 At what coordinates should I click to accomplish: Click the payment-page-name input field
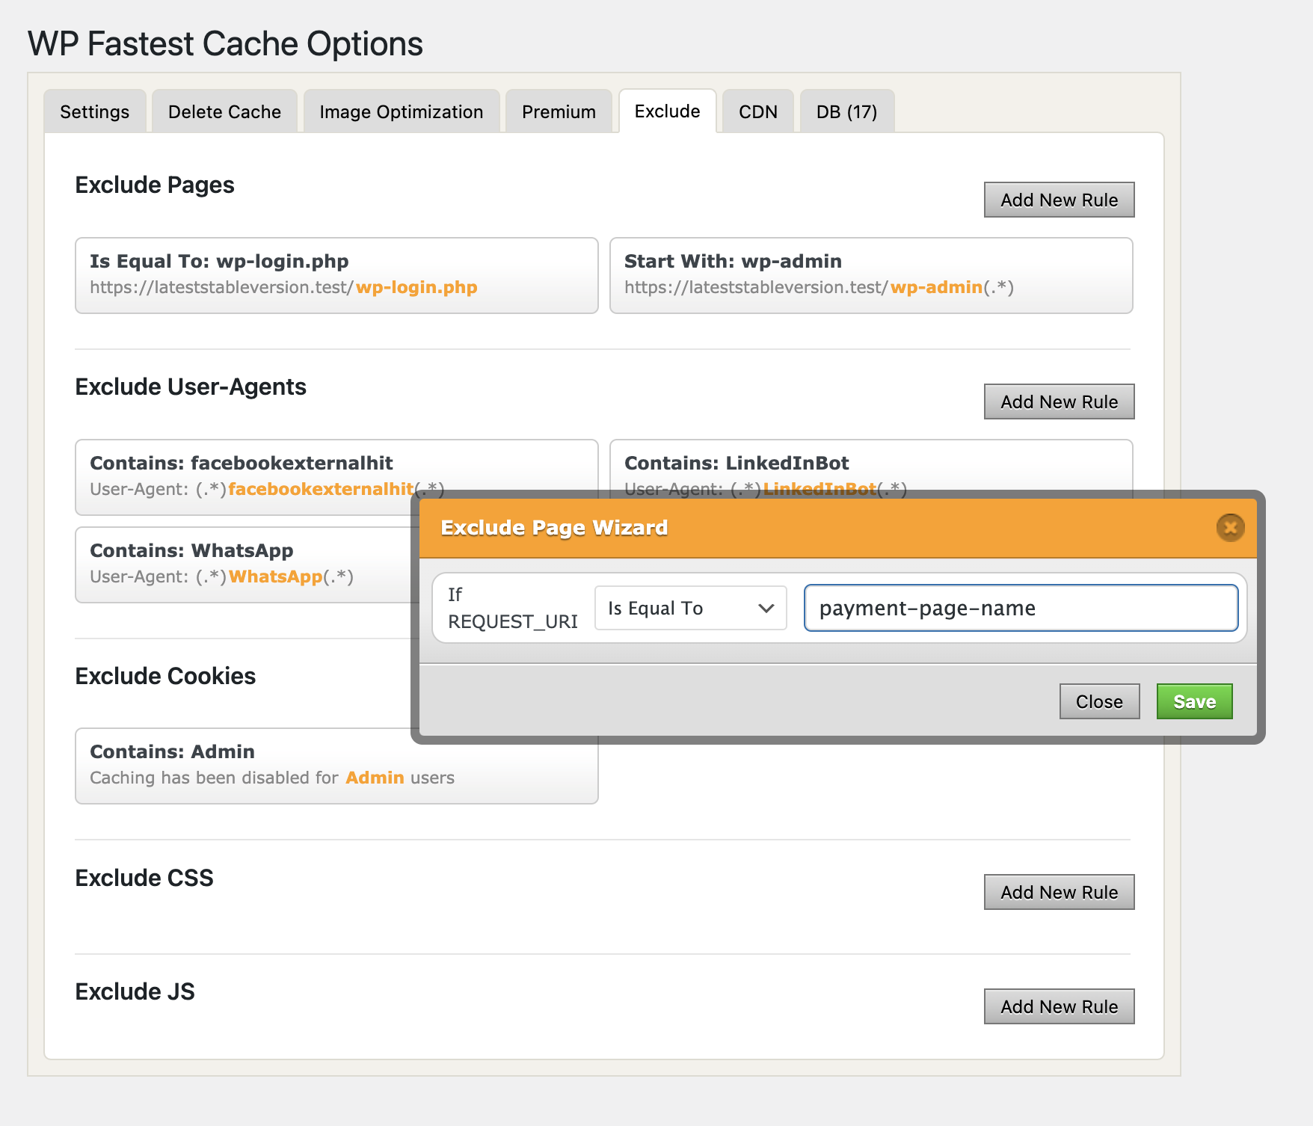tap(1020, 608)
